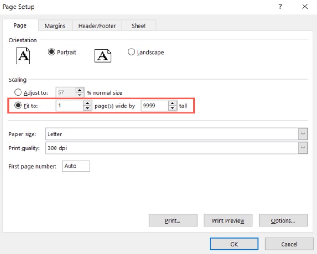Click the 'page(s) wide by' text
This screenshot has height=254, width=317.
click(115, 106)
